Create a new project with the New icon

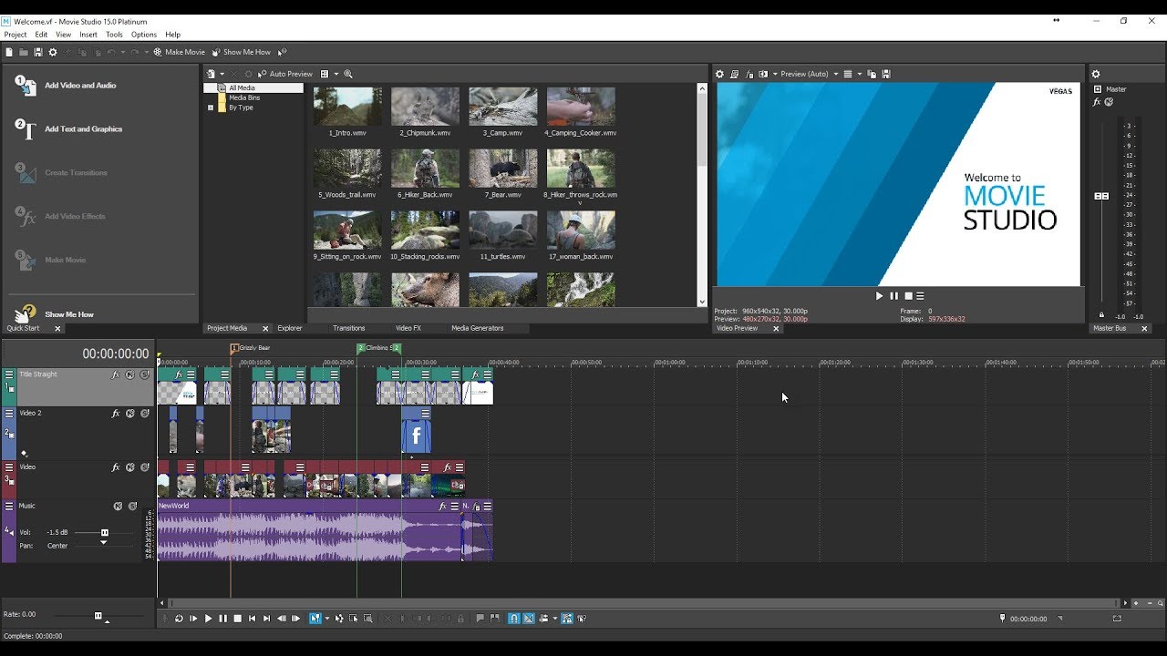pos(9,52)
